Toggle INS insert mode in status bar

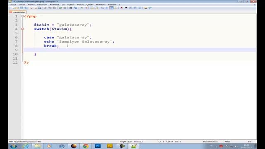point(249,142)
